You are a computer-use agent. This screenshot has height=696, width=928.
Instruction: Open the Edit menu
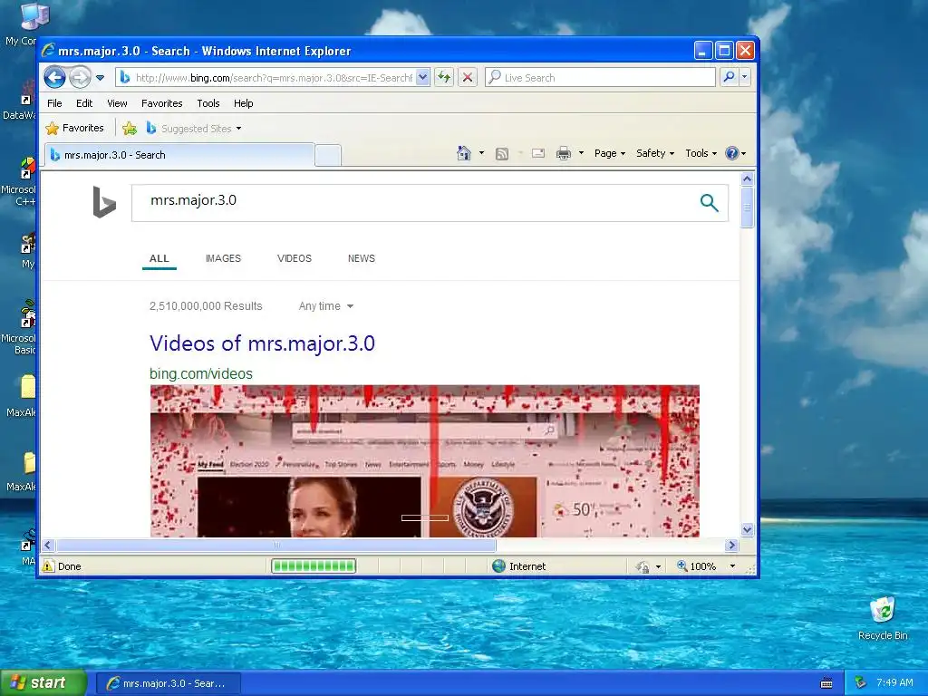84,103
